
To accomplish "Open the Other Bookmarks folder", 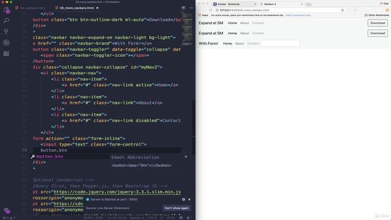I will pos(376,15).
